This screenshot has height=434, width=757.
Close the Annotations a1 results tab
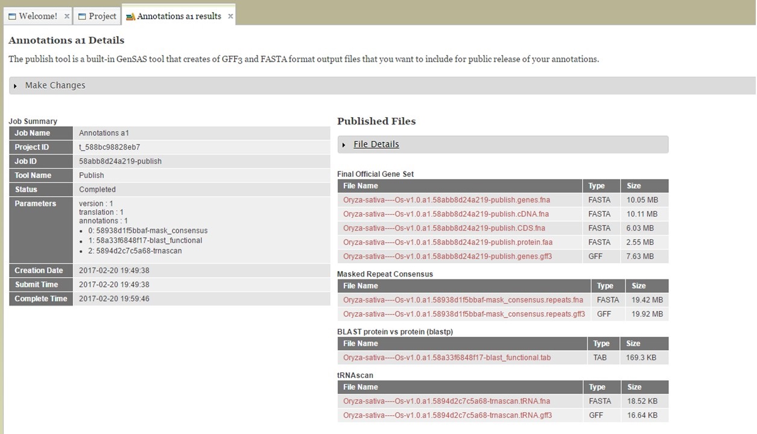coord(230,17)
